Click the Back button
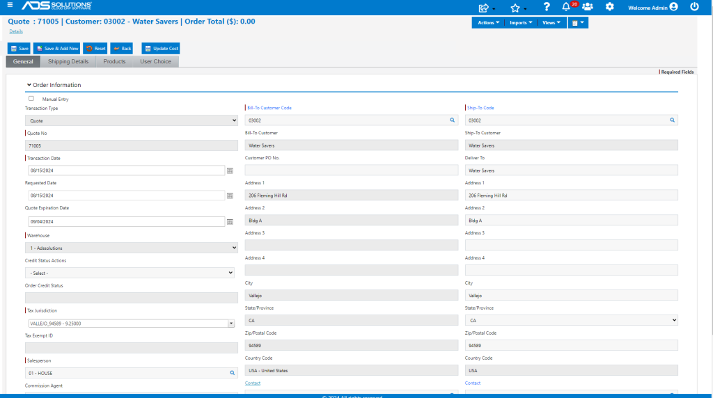This screenshot has width=713, height=398. 121,48
